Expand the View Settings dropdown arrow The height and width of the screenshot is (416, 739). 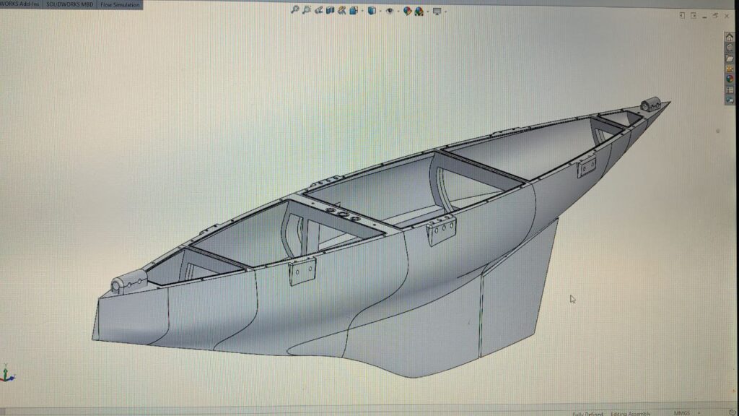[445, 12]
